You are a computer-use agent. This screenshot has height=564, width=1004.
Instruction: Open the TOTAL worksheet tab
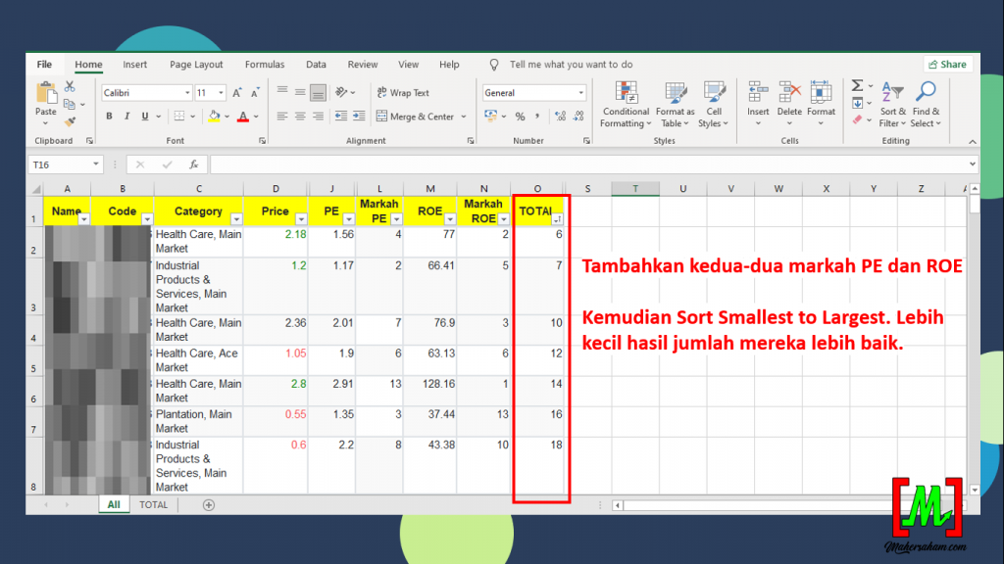pos(153,505)
